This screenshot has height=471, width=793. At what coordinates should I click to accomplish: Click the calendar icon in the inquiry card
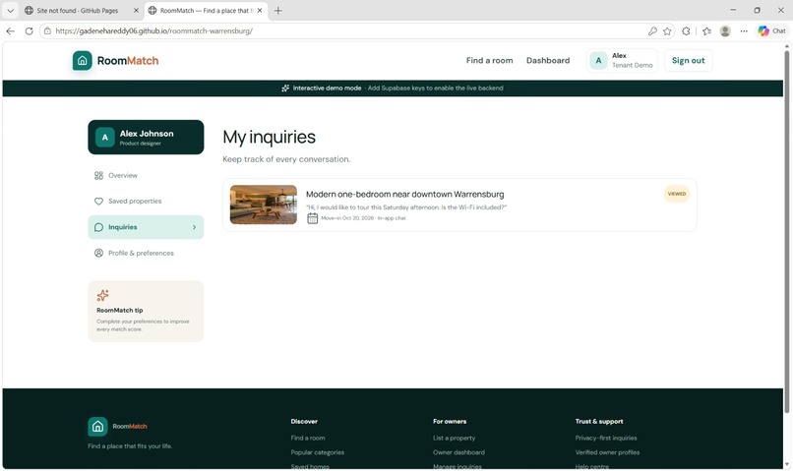pyautogui.click(x=313, y=218)
